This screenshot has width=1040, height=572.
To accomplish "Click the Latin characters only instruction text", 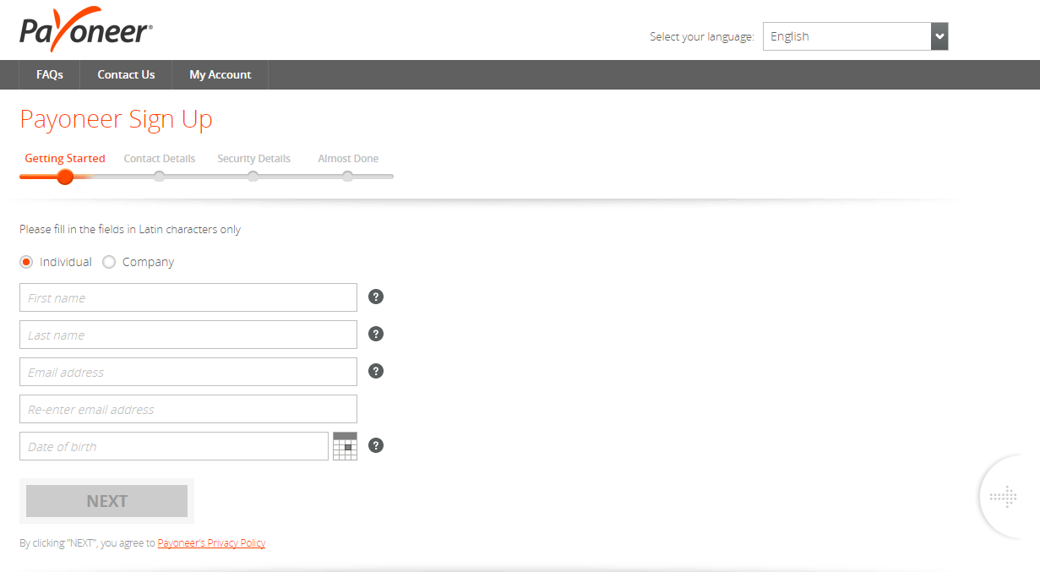I will 130,229.
